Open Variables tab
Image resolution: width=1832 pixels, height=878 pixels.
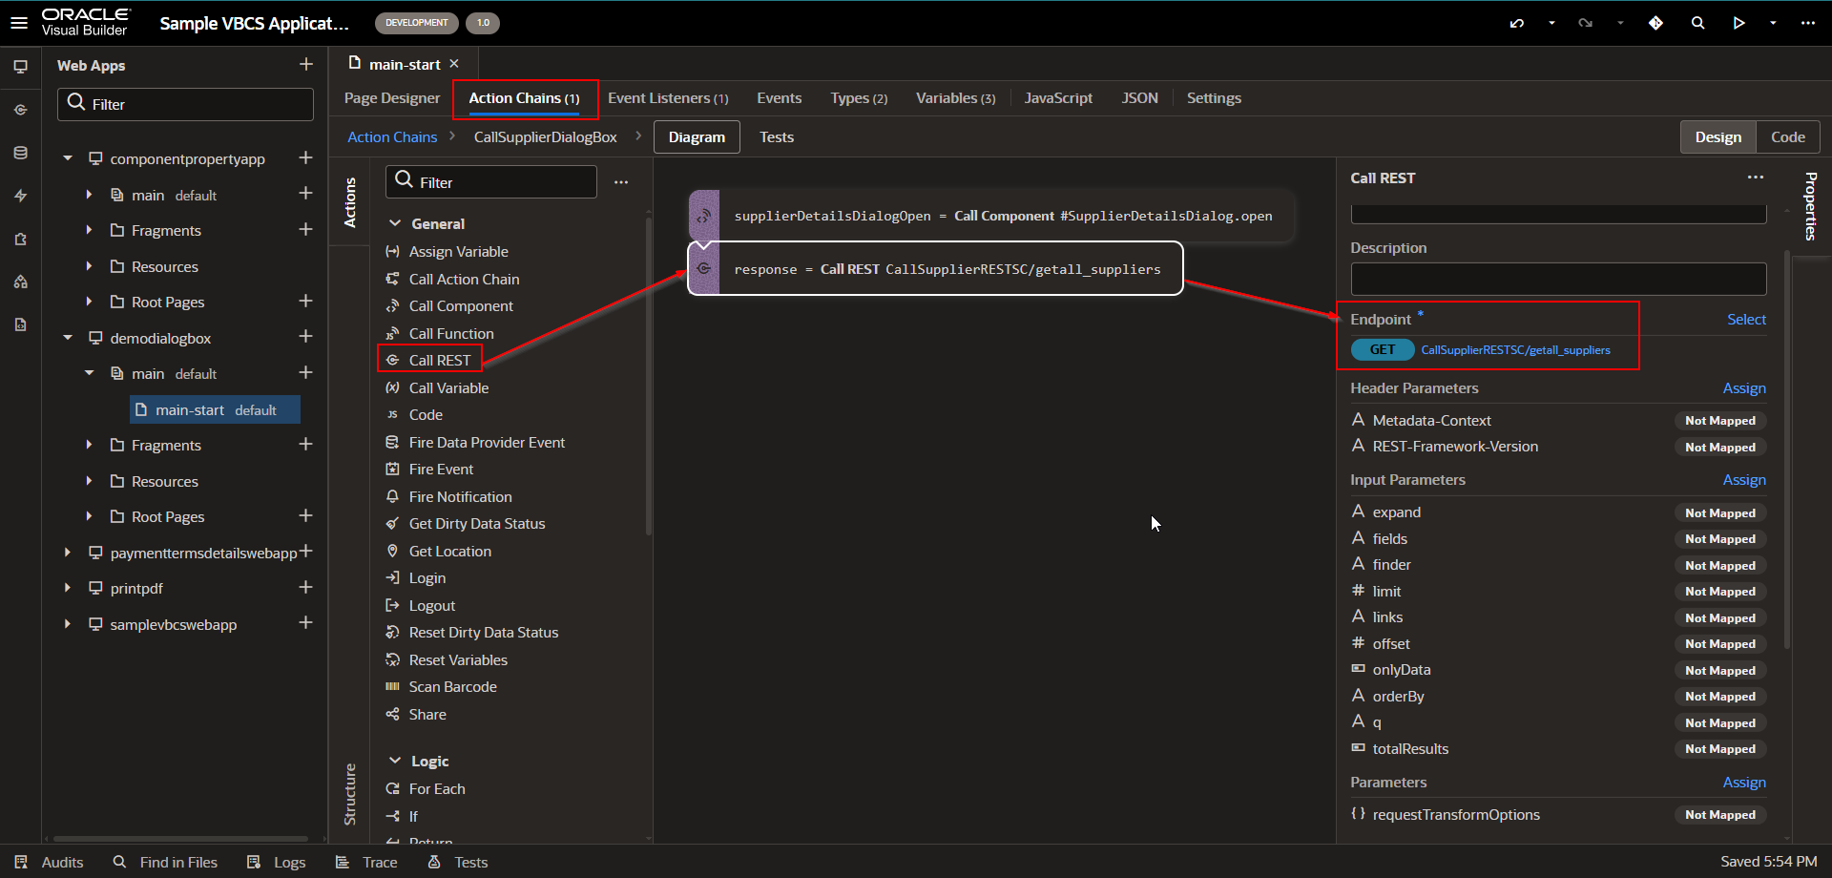click(955, 98)
